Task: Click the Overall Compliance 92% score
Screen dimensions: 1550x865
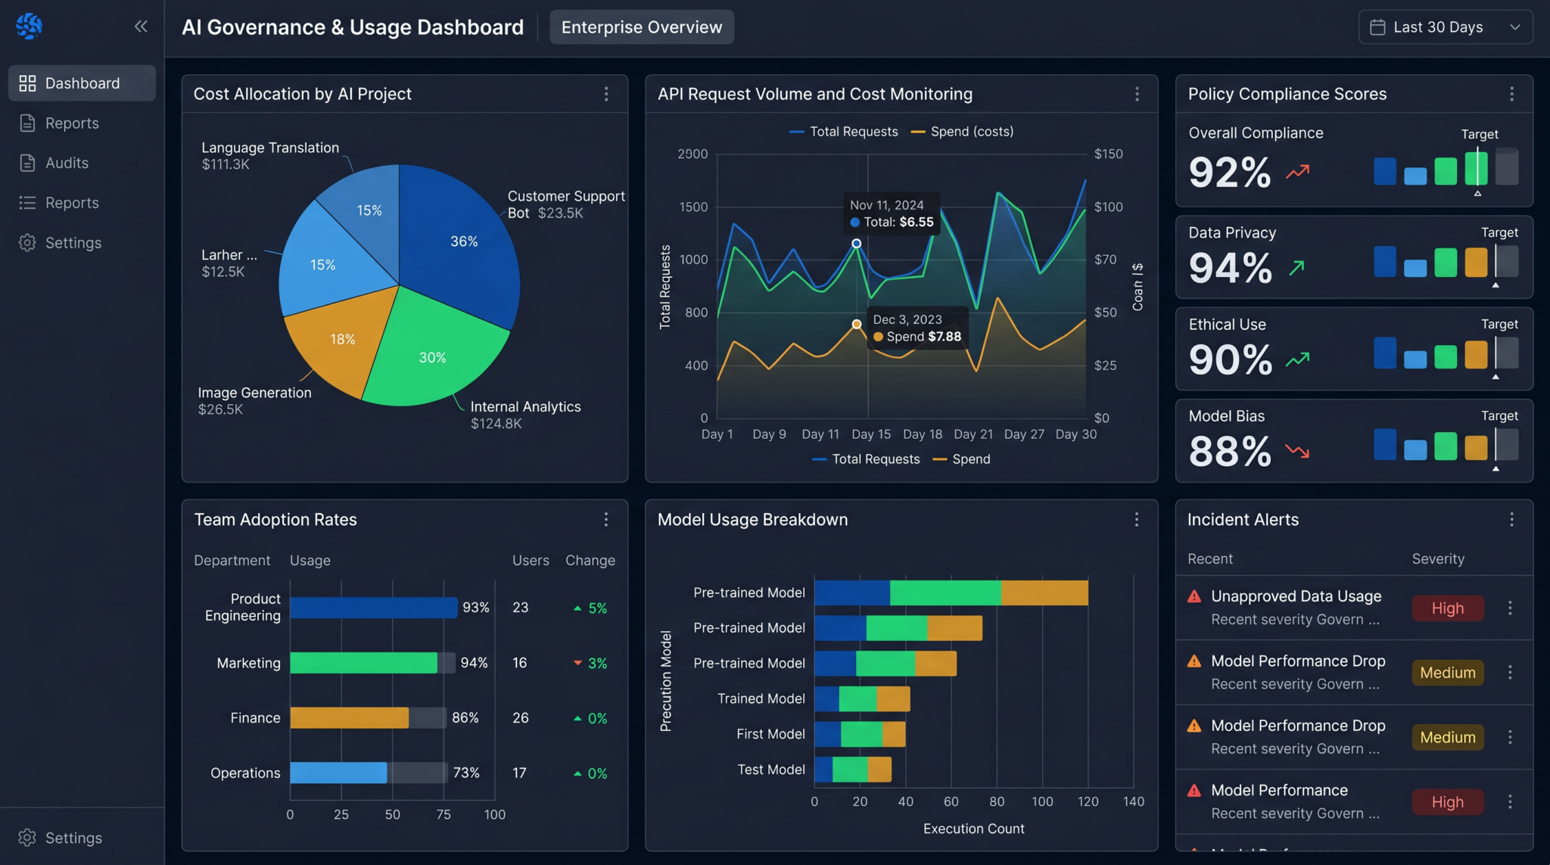Action: pyautogui.click(x=1230, y=173)
